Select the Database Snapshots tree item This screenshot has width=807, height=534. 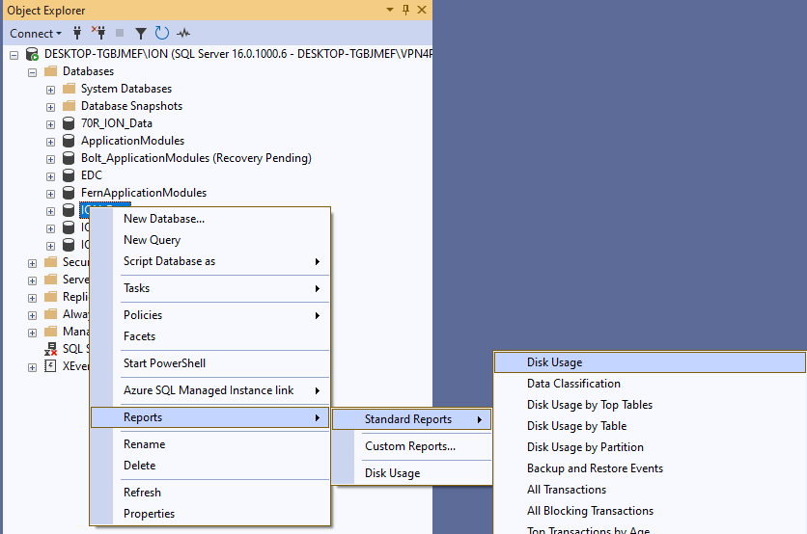(131, 106)
